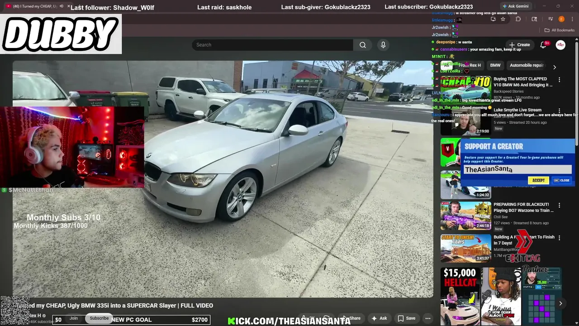Image resolution: width=579 pixels, height=326 pixels.
Task: Open the '$15,000 HELLCAT' Shorts thumbnail
Action: tap(460, 297)
